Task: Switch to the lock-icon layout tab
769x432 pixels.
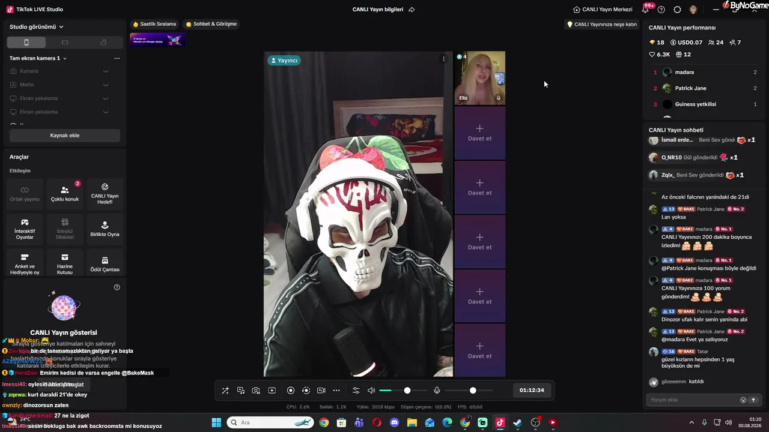Action: point(103,43)
